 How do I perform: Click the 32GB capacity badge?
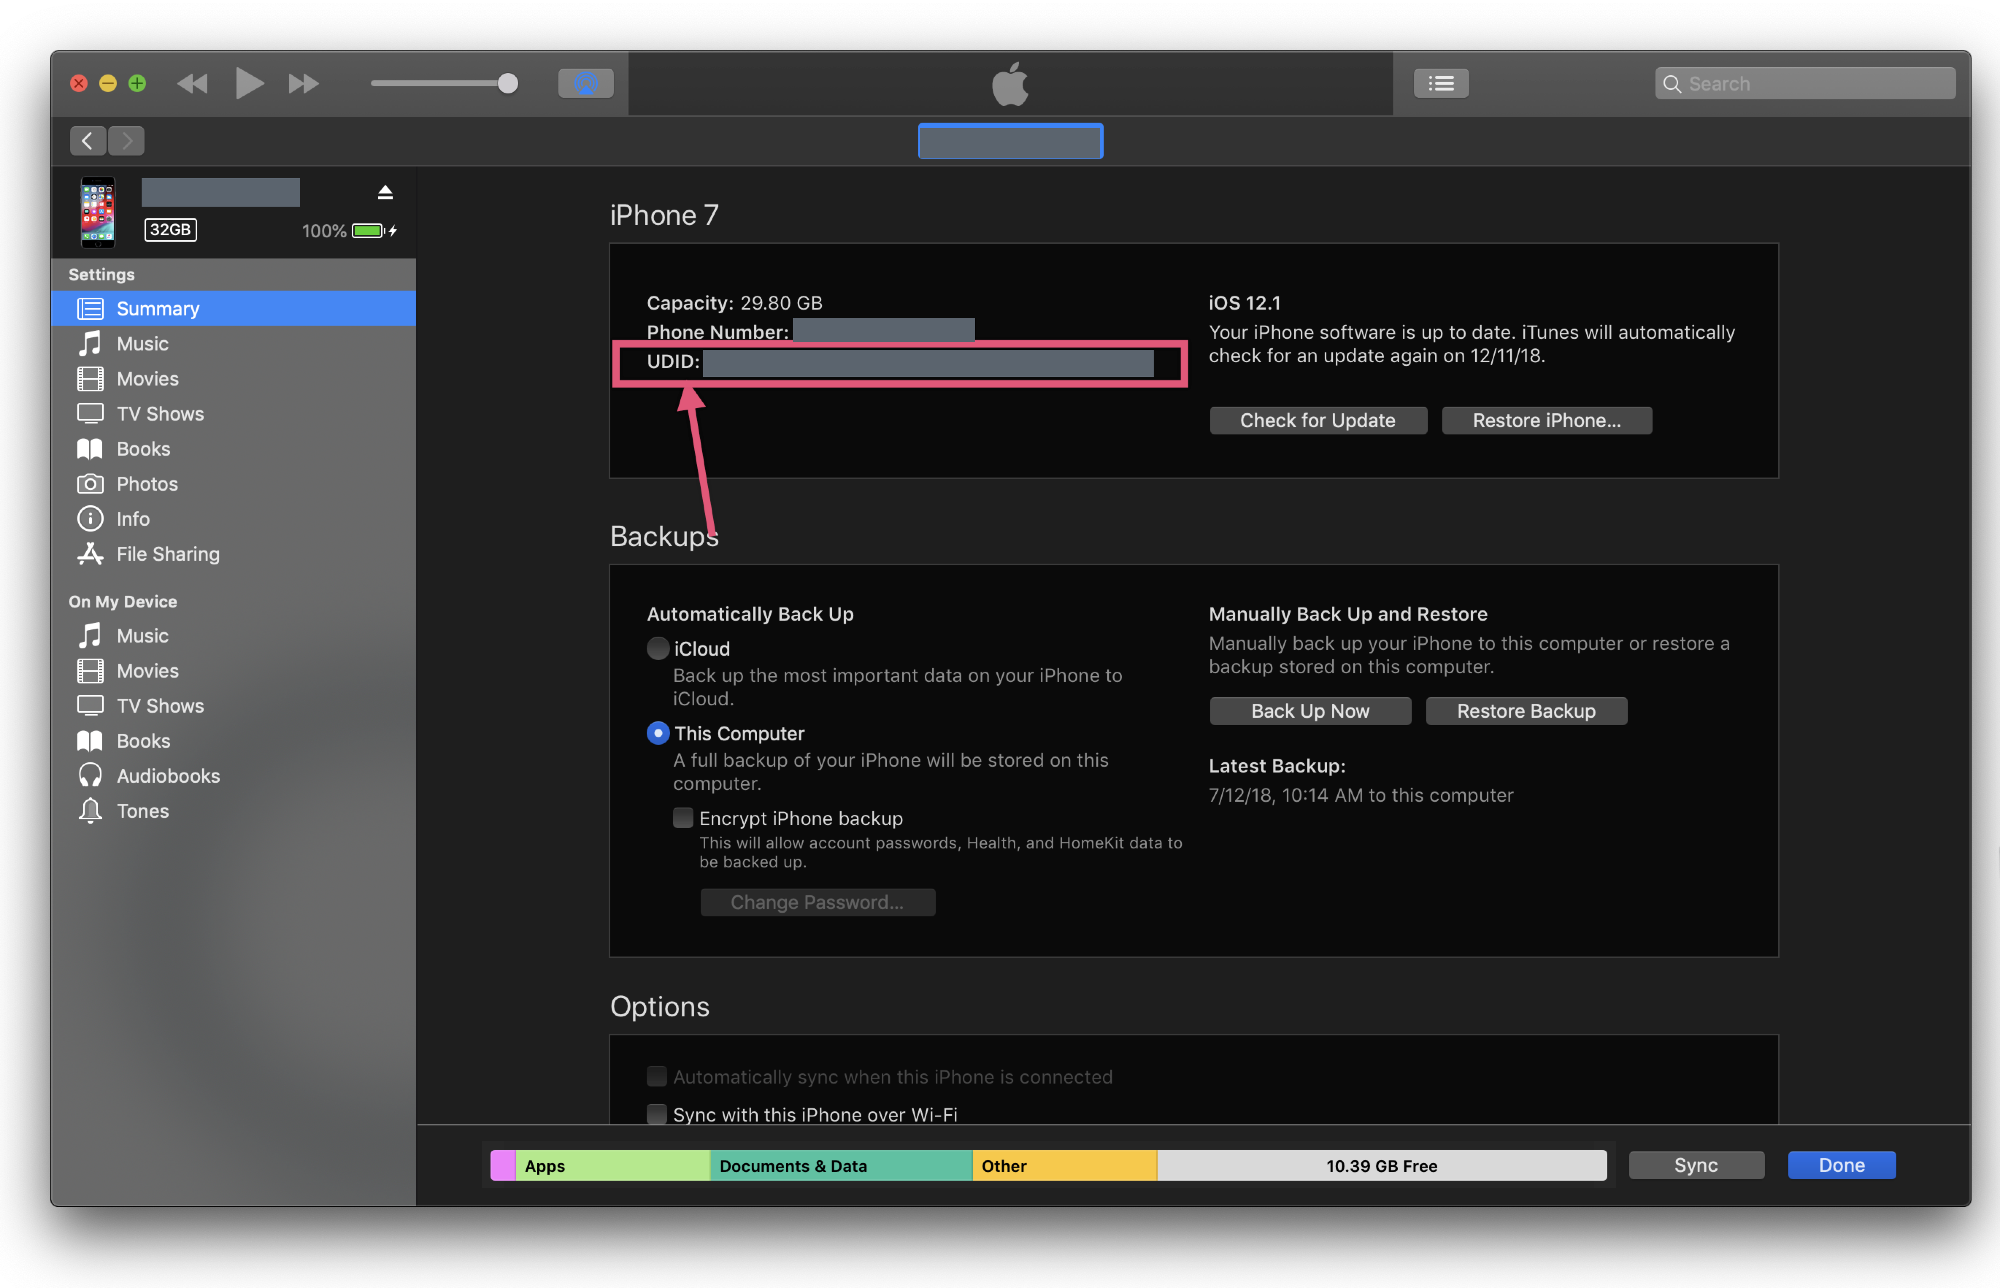click(x=170, y=230)
